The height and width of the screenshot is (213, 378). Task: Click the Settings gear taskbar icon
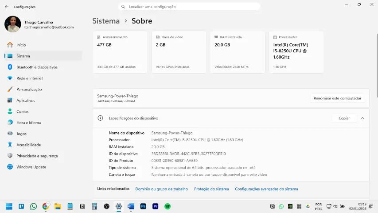point(119,206)
